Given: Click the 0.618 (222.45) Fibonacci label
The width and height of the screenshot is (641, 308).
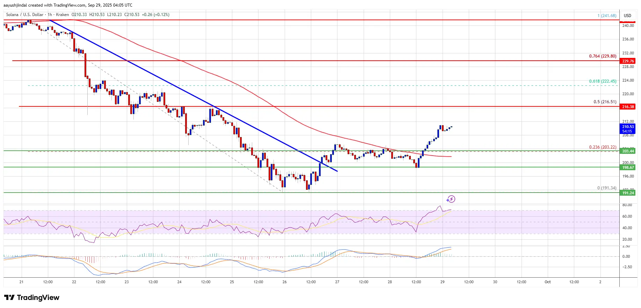Looking at the screenshot, I should click(x=603, y=81).
